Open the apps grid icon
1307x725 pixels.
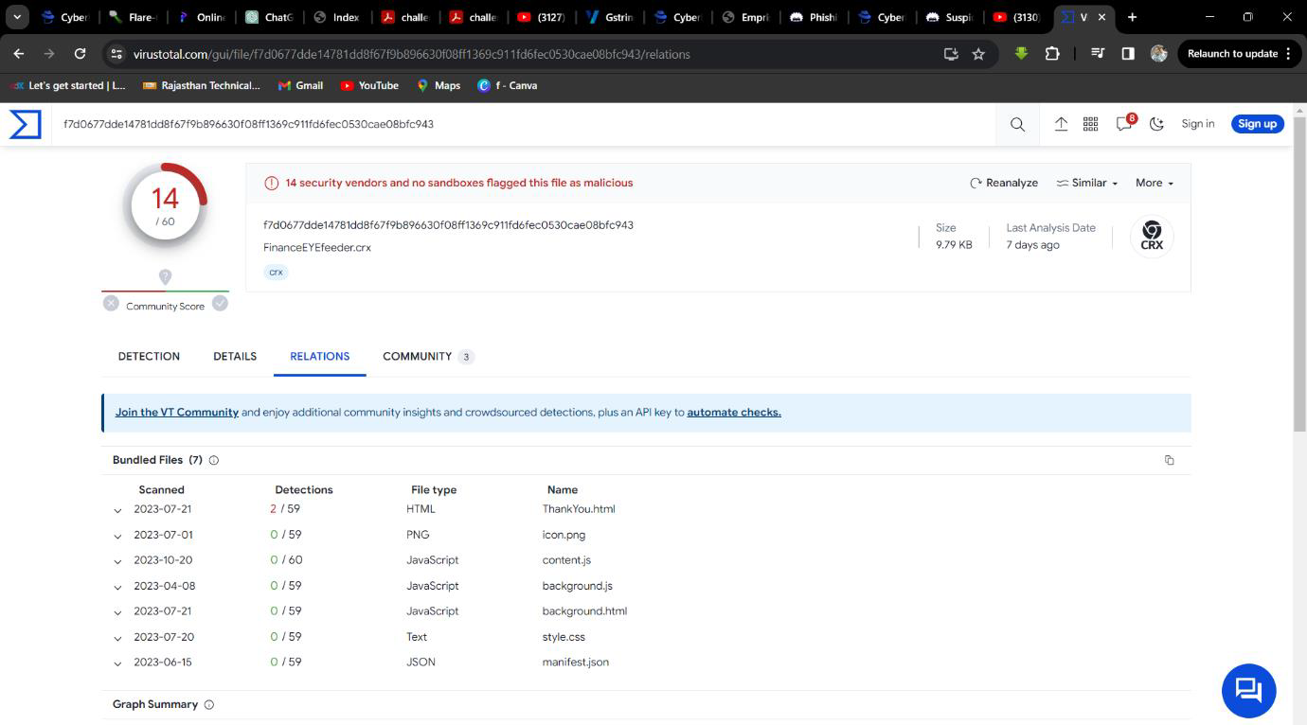pos(1090,124)
